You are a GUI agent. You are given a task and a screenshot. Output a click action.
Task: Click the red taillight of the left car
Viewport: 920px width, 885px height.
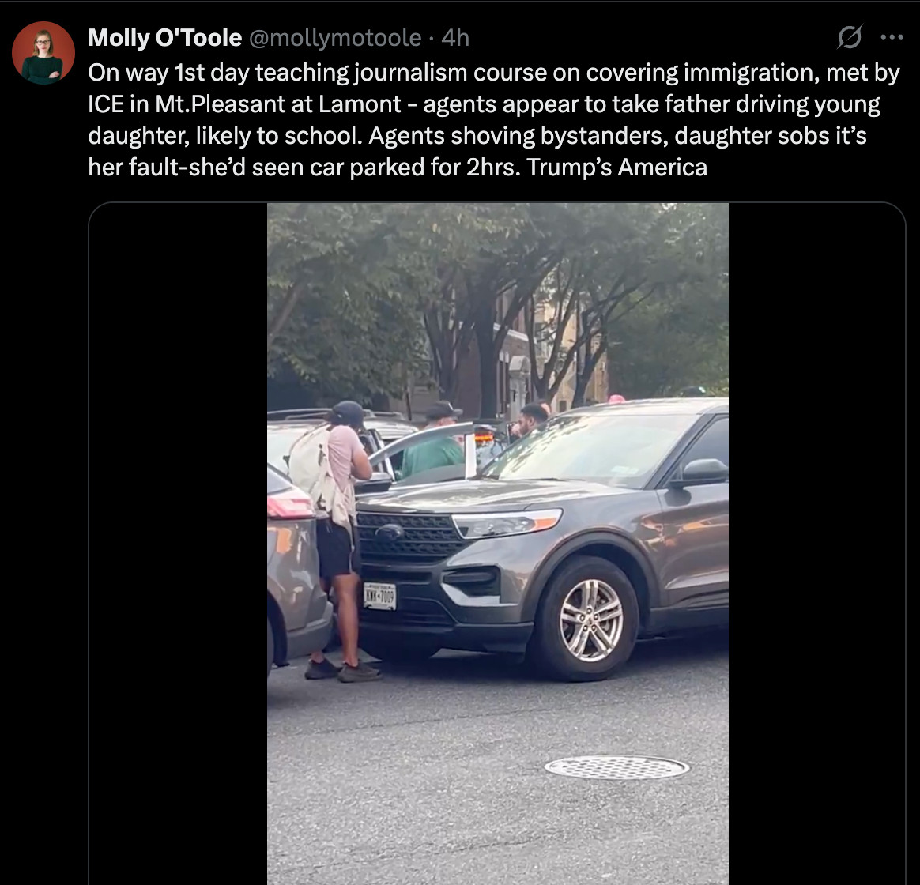[290, 504]
